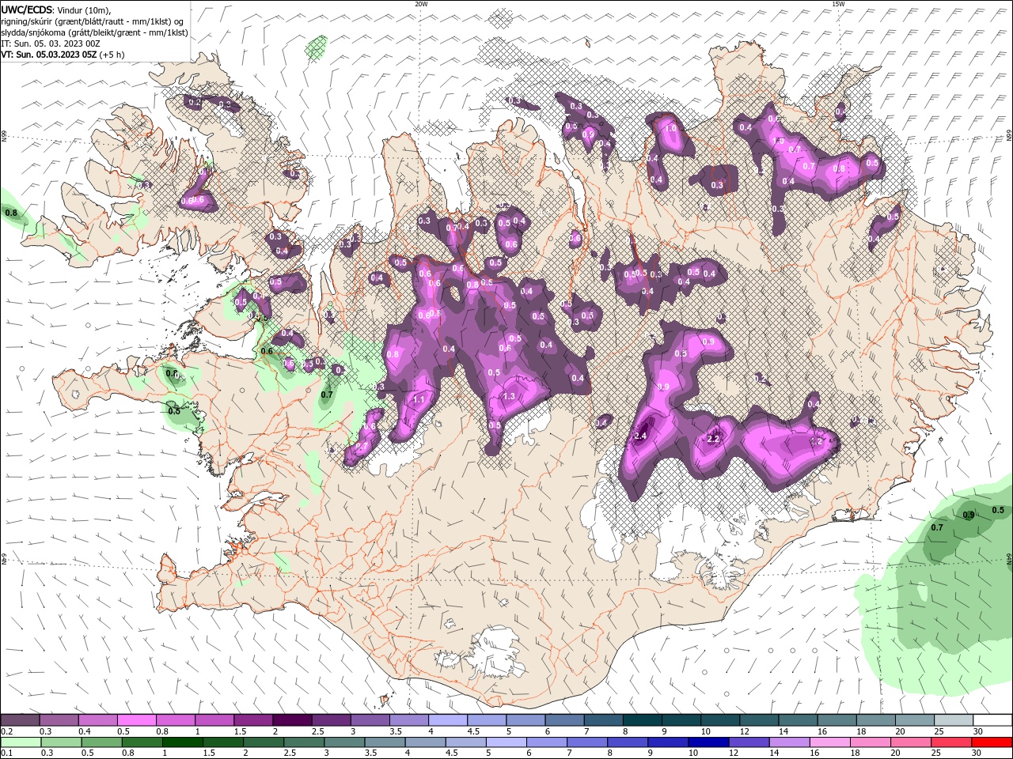Click the 'IT: Sun. 05. 03. 2023 00Z' line

pyautogui.click(x=50, y=43)
